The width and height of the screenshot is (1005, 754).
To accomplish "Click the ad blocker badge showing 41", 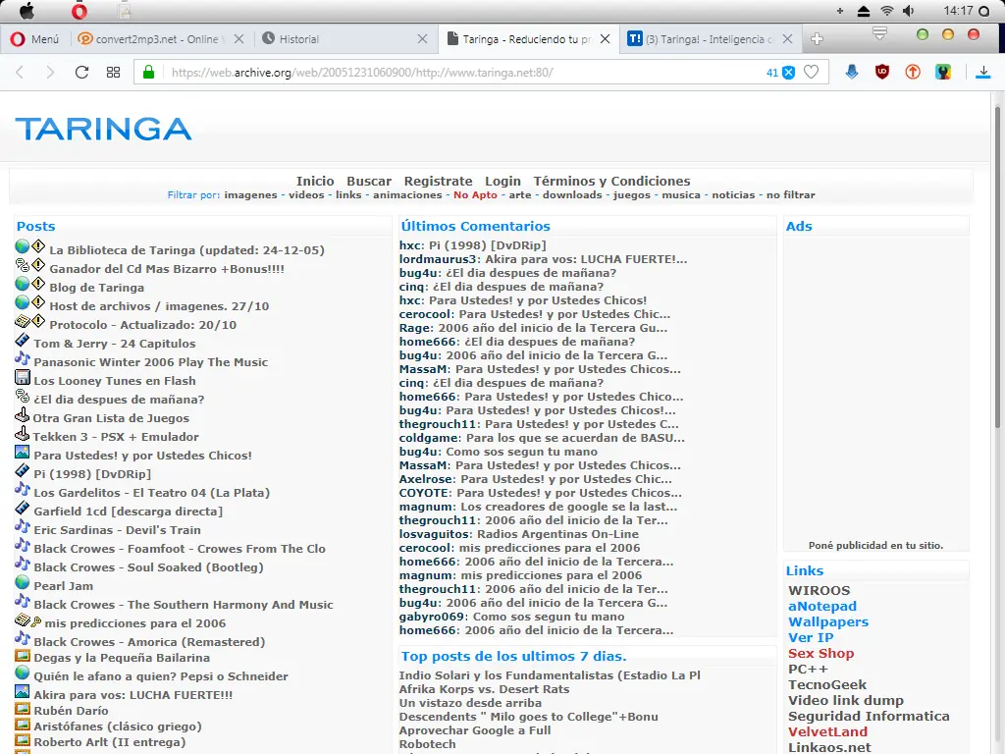I will click(x=780, y=73).
